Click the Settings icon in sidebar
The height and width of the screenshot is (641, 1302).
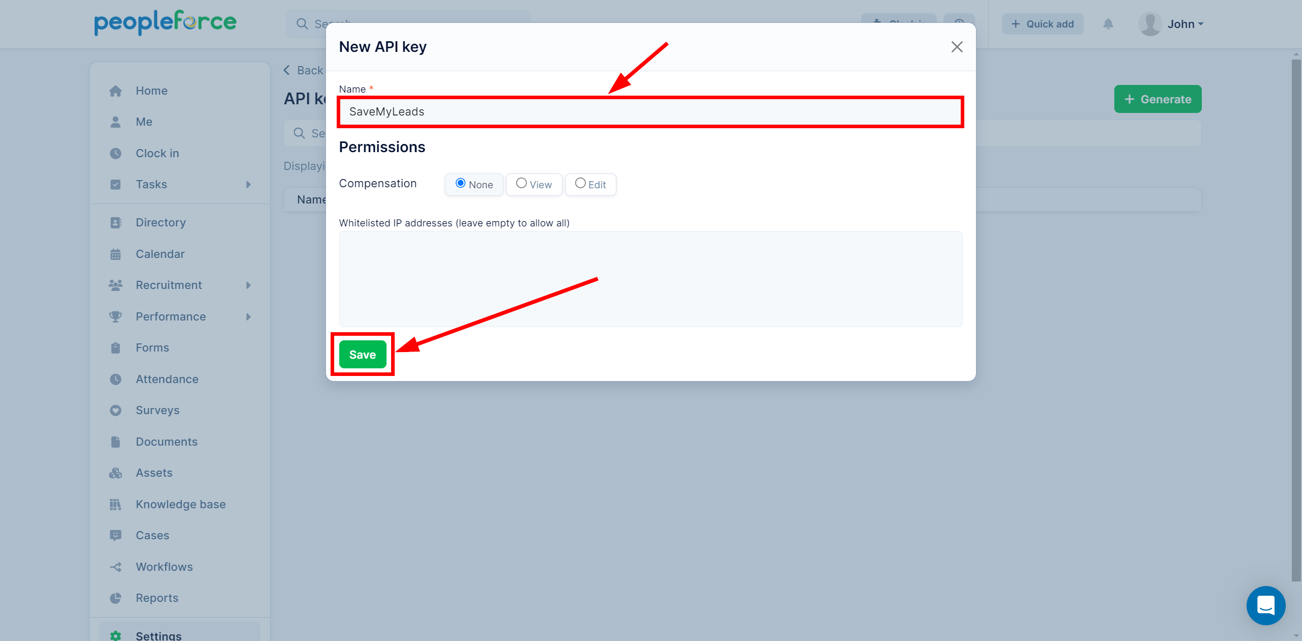pos(115,635)
